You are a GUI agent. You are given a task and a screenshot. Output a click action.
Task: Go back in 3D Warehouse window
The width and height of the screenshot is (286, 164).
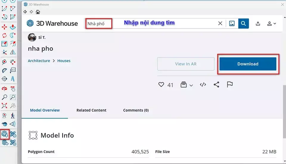click(25, 12)
